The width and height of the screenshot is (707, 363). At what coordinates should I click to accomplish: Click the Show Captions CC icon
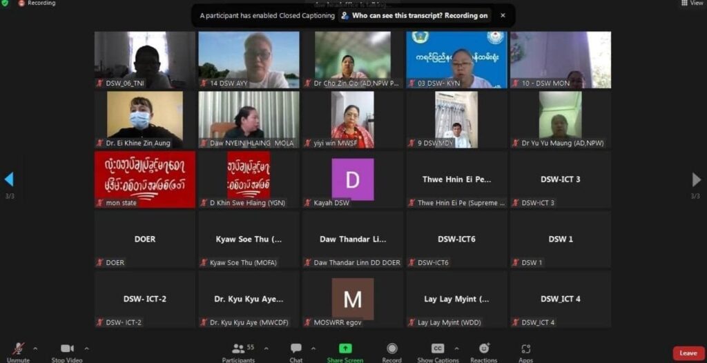coord(438,349)
